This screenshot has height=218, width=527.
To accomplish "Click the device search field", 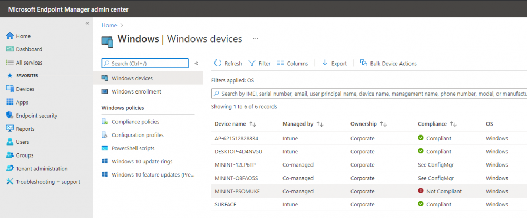I will tap(369, 94).
